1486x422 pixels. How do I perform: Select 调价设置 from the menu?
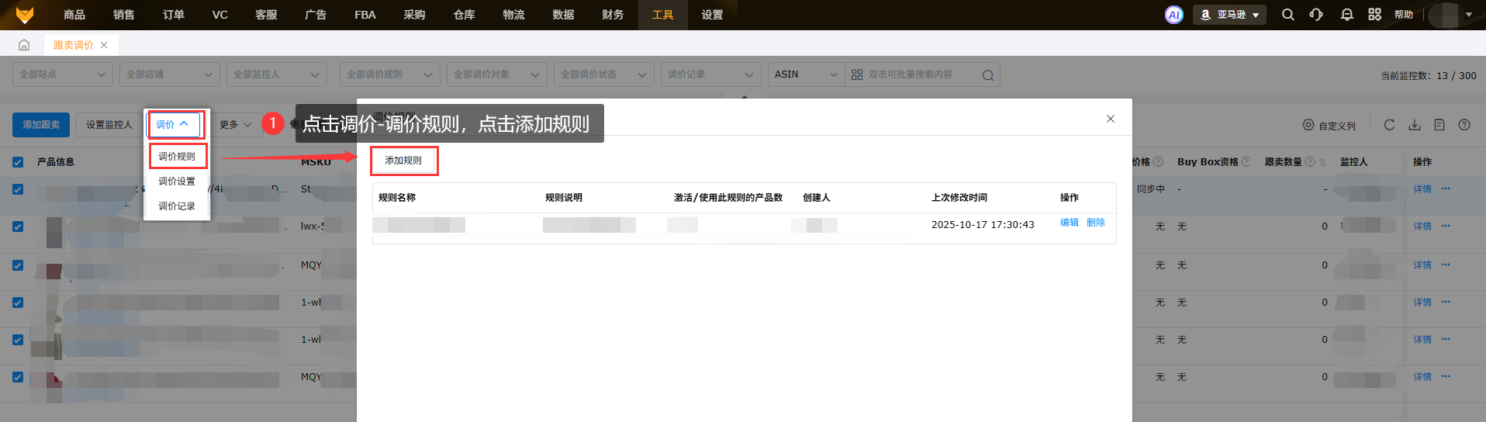pyautogui.click(x=177, y=182)
